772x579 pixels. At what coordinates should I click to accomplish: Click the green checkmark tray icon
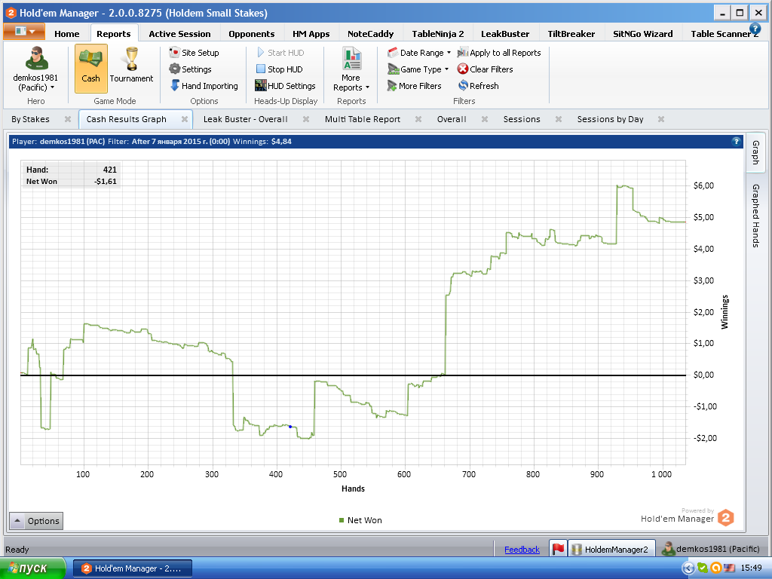coord(703,568)
